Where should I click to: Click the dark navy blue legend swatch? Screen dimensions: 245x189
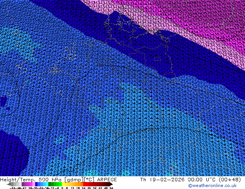click(36, 184)
